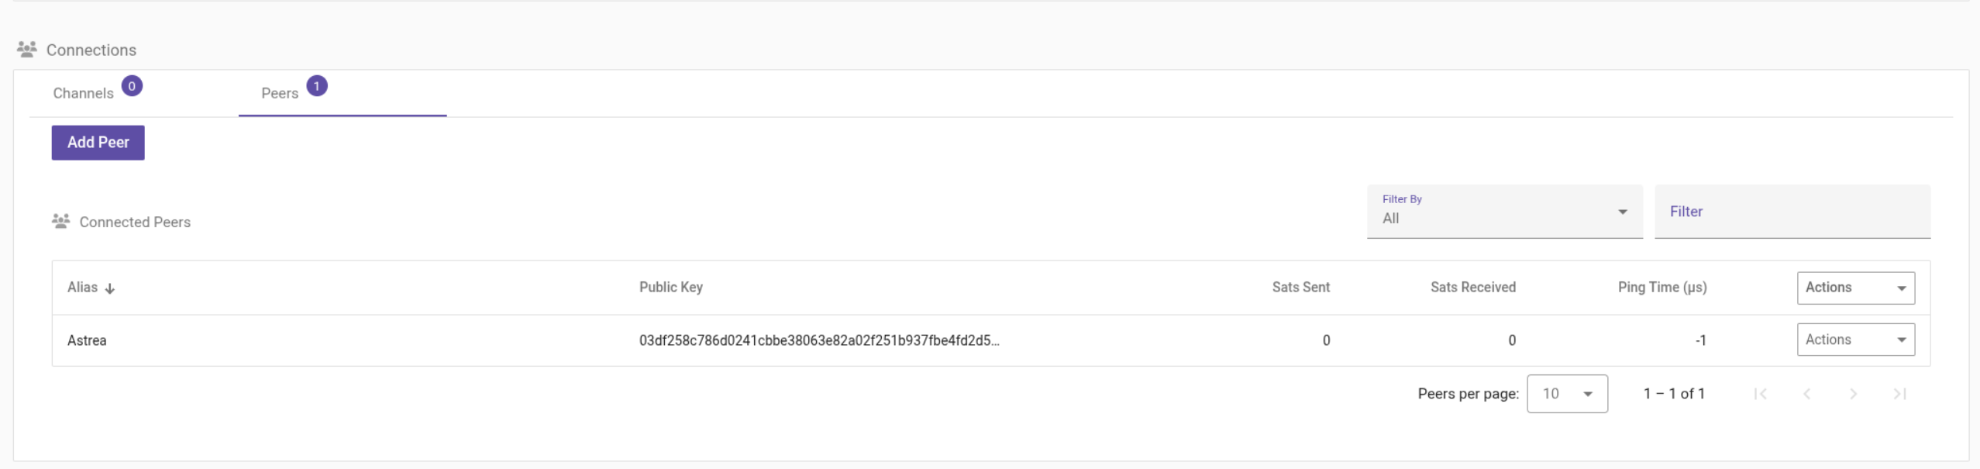1980x469 pixels.
Task: Click the Connections people icon
Action: 27,50
